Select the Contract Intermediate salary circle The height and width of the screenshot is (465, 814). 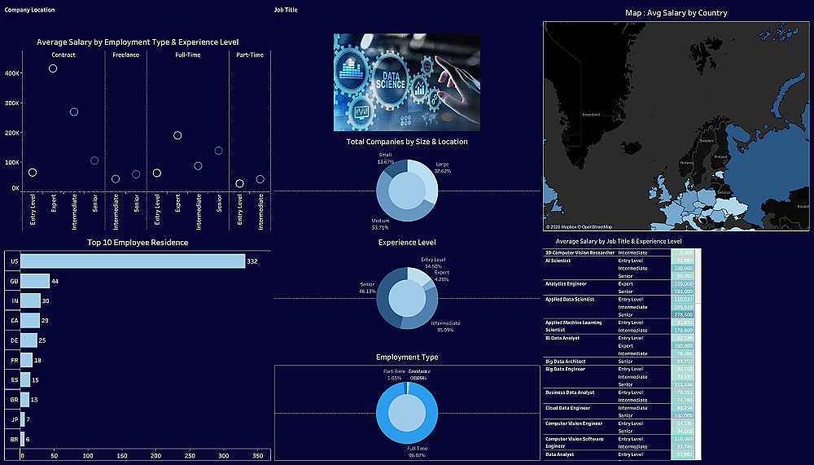[74, 112]
